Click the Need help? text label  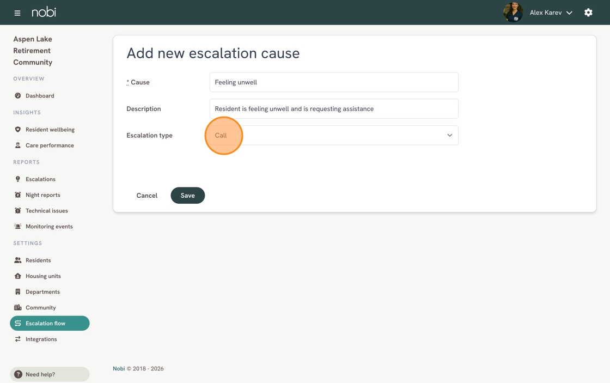click(40, 374)
